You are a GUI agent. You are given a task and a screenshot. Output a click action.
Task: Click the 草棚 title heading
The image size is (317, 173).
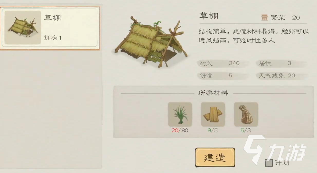point(209,16)
